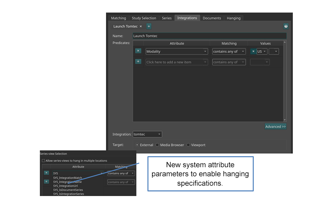Add a new predicate row with plus
The image size is (332, 209).
[x=138, y=61]
